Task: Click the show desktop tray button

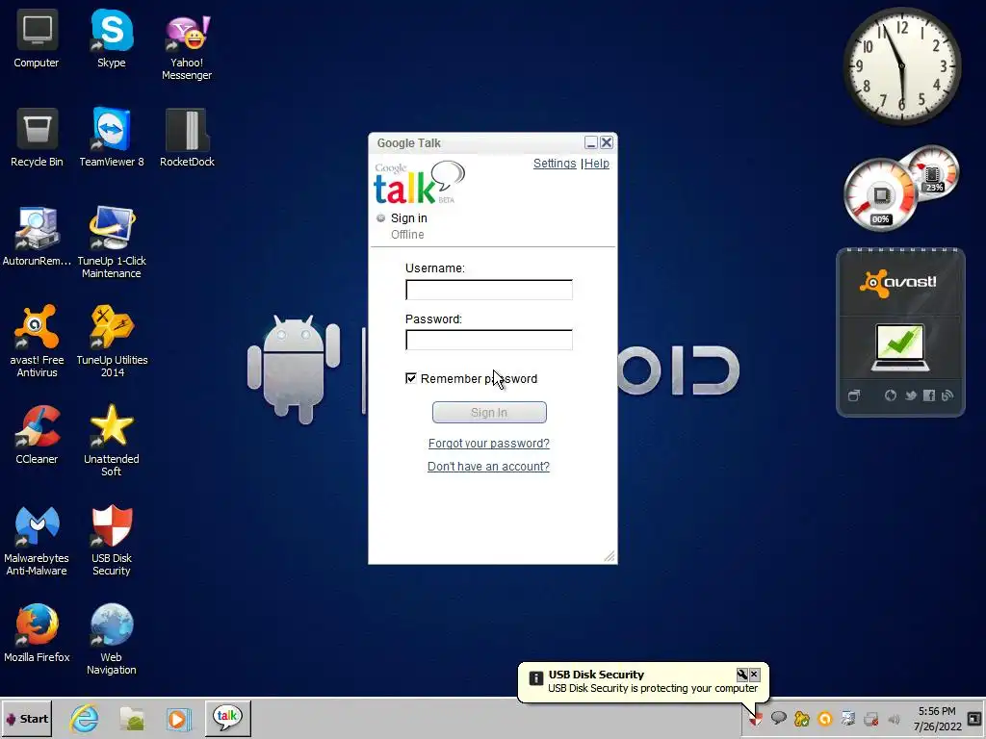Action: tap(974, 718)
